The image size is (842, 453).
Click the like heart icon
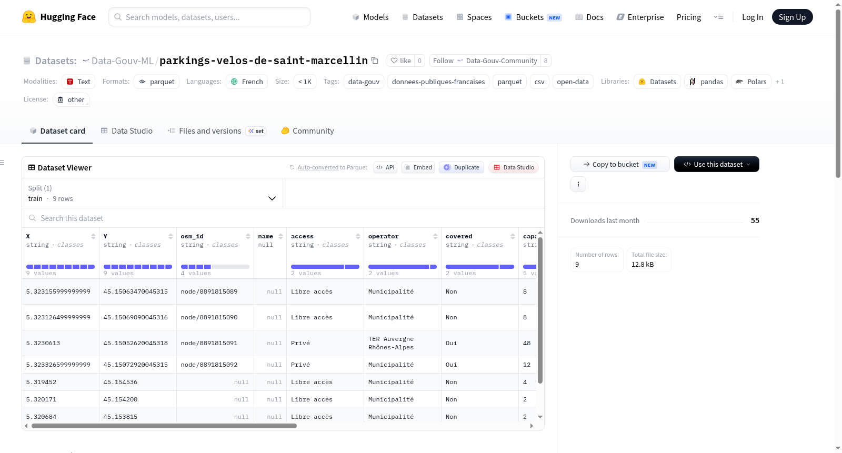click(394, 61)
